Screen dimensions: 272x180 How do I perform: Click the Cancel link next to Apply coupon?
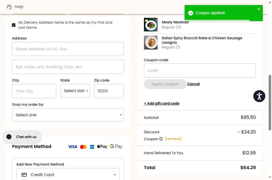[193, 84]
